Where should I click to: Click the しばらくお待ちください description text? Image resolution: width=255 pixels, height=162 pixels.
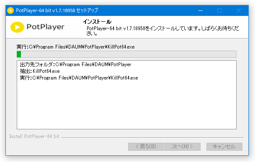click(163, 31)
